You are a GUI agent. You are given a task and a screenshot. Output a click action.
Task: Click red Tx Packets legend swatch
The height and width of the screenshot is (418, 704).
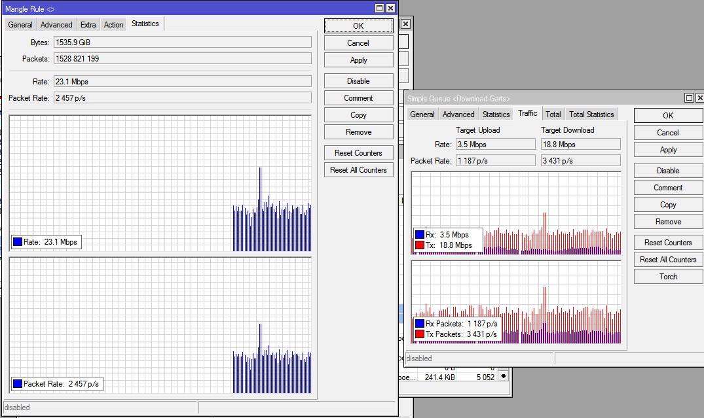[420, 334]
